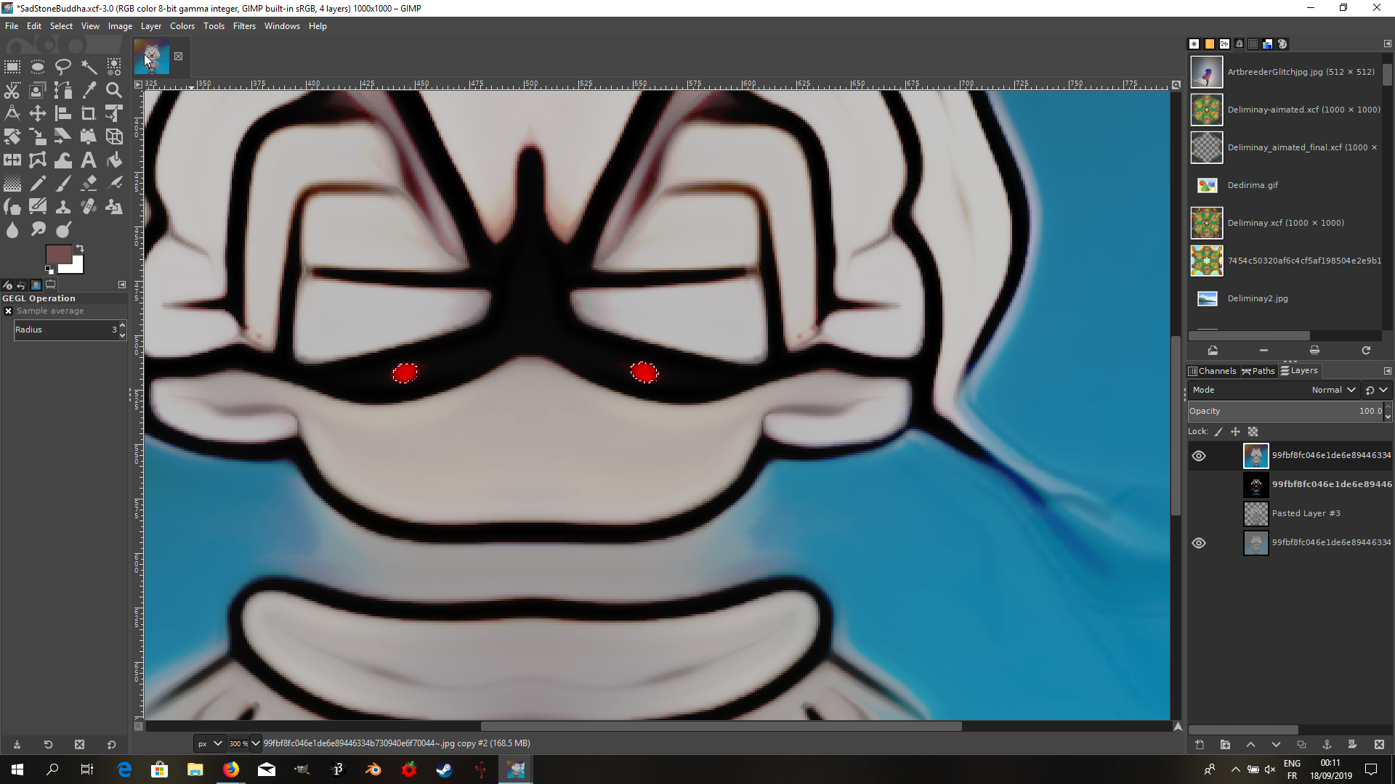The width and height of the screenshot is (1395, 784).
Task: Open Deliminay2.jpg from document history
Action: [1257, 298]
